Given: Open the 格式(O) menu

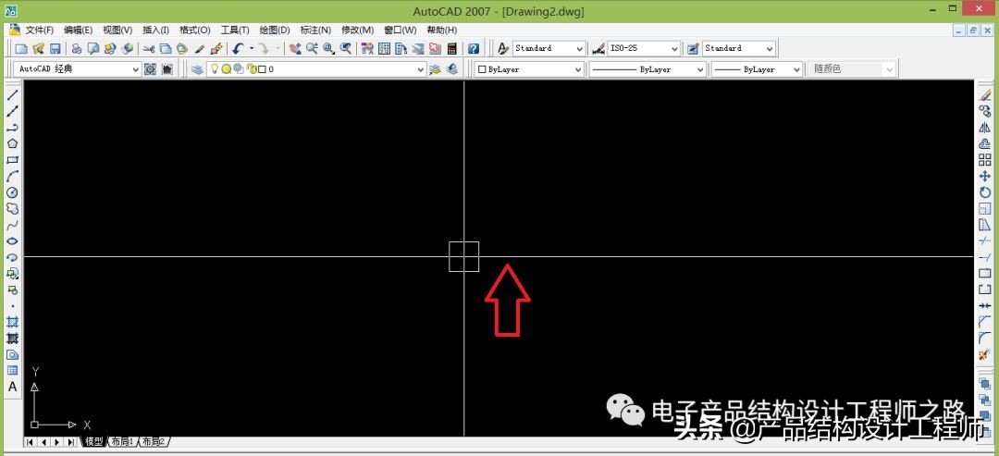Looking at the screenshot, I should coord(195,30).
